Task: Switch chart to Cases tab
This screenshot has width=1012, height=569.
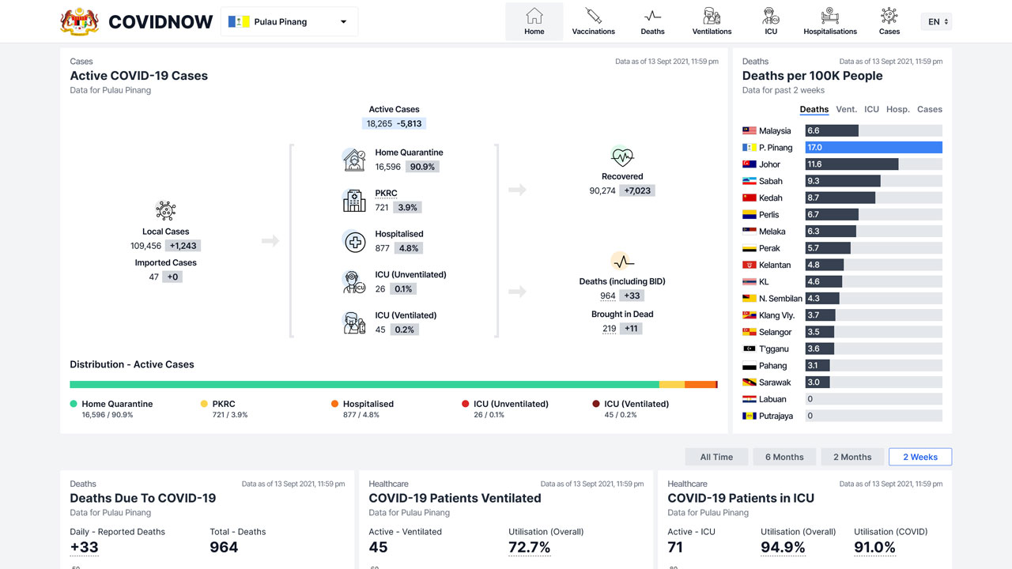Action: tap(930, 110)
